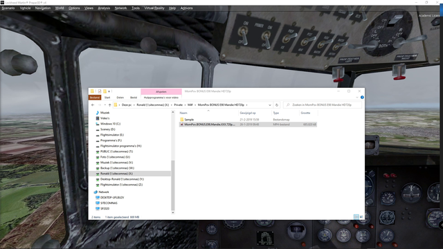Click the Properties icon in Explorer's quick access toolbar
The image size is (443, 249).
coord(100,91)
